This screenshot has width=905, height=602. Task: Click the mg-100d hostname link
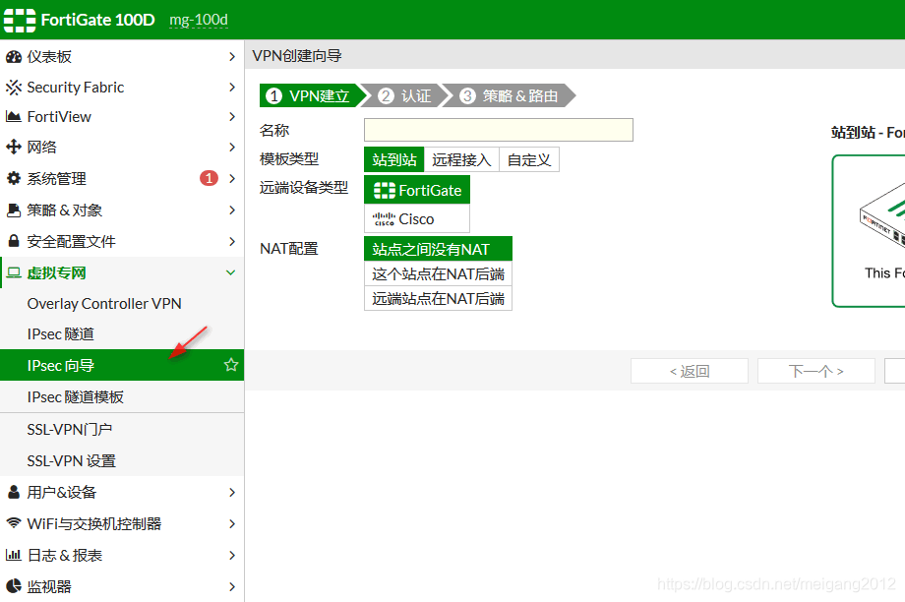(199, 21)
